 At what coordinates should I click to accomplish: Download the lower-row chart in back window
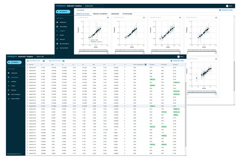point(216,59)
